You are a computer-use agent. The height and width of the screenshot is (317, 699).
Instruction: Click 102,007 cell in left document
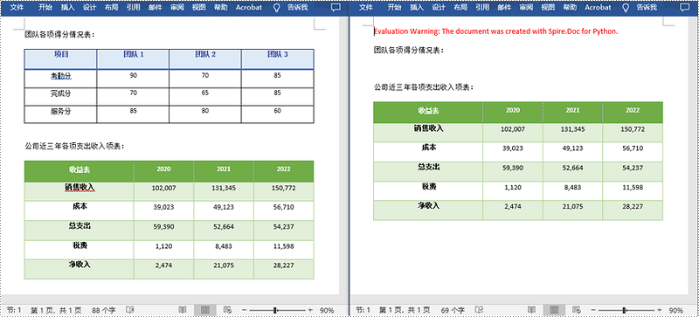[x=163, y=191]
